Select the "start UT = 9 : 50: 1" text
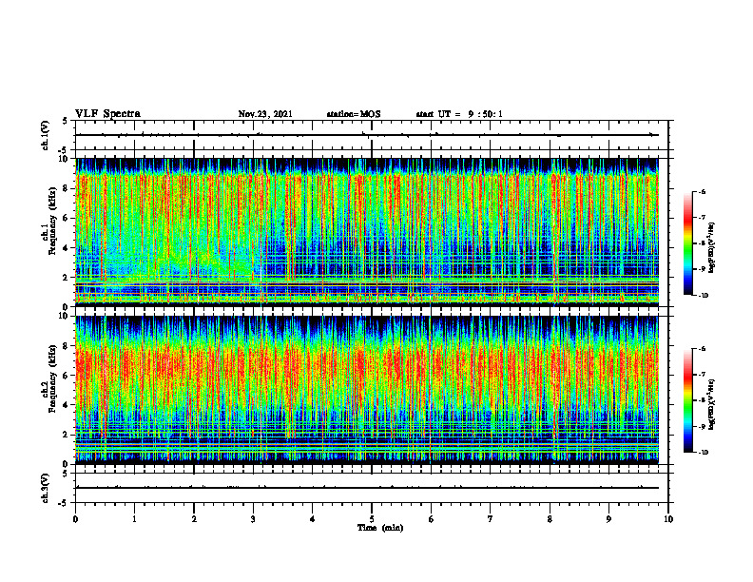753x582 pixels. pos(459,114)
